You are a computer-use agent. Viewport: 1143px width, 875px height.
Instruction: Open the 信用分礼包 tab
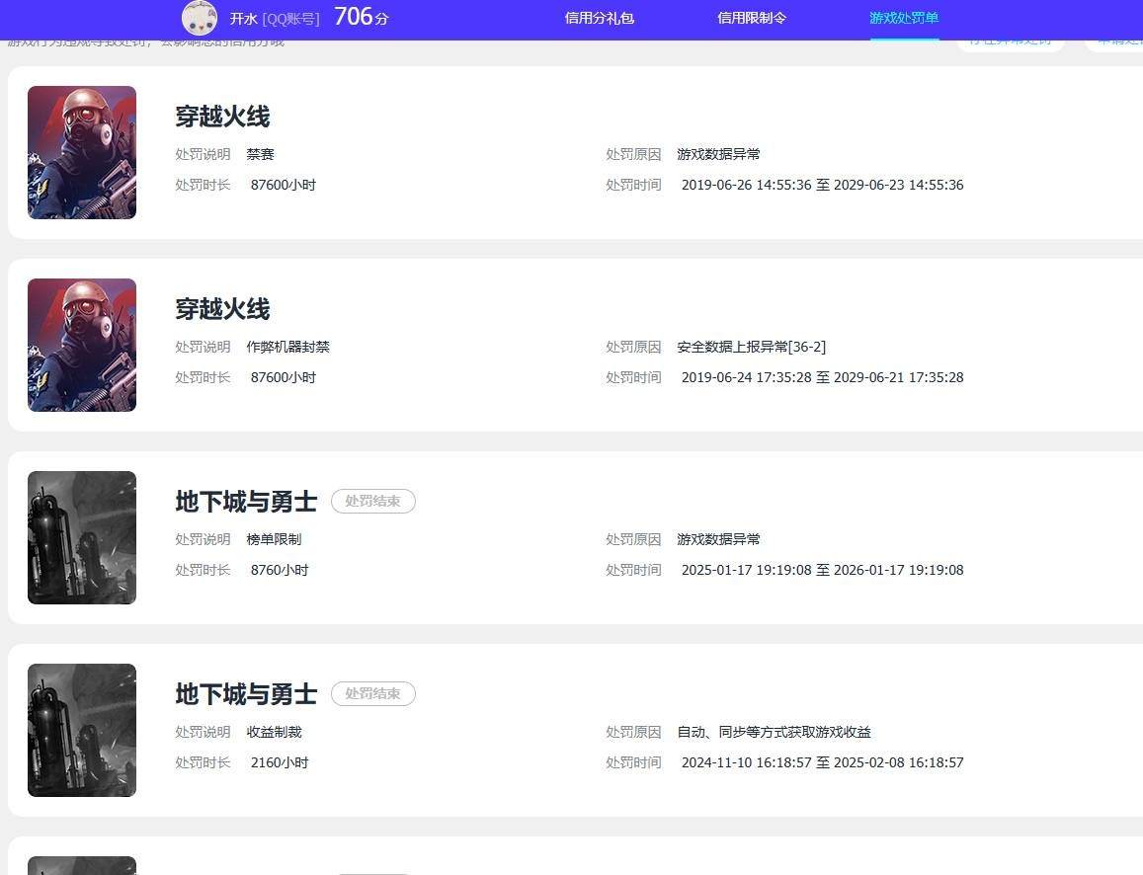coord(600,18)
